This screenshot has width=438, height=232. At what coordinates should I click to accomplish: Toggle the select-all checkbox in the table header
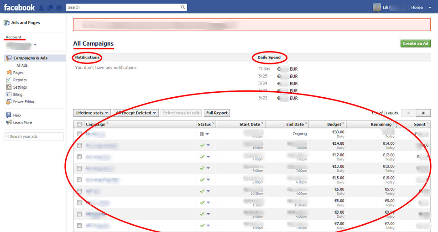pyautogui.click(x=79, y=124)
